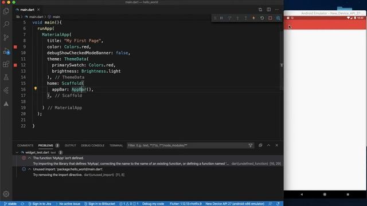Viewport: 367px width, 206px height.
Task: Select the New Device API 27 device status
Action: pos(235,204)
